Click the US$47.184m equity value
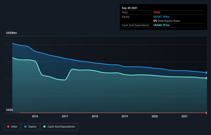 [161, 17]
